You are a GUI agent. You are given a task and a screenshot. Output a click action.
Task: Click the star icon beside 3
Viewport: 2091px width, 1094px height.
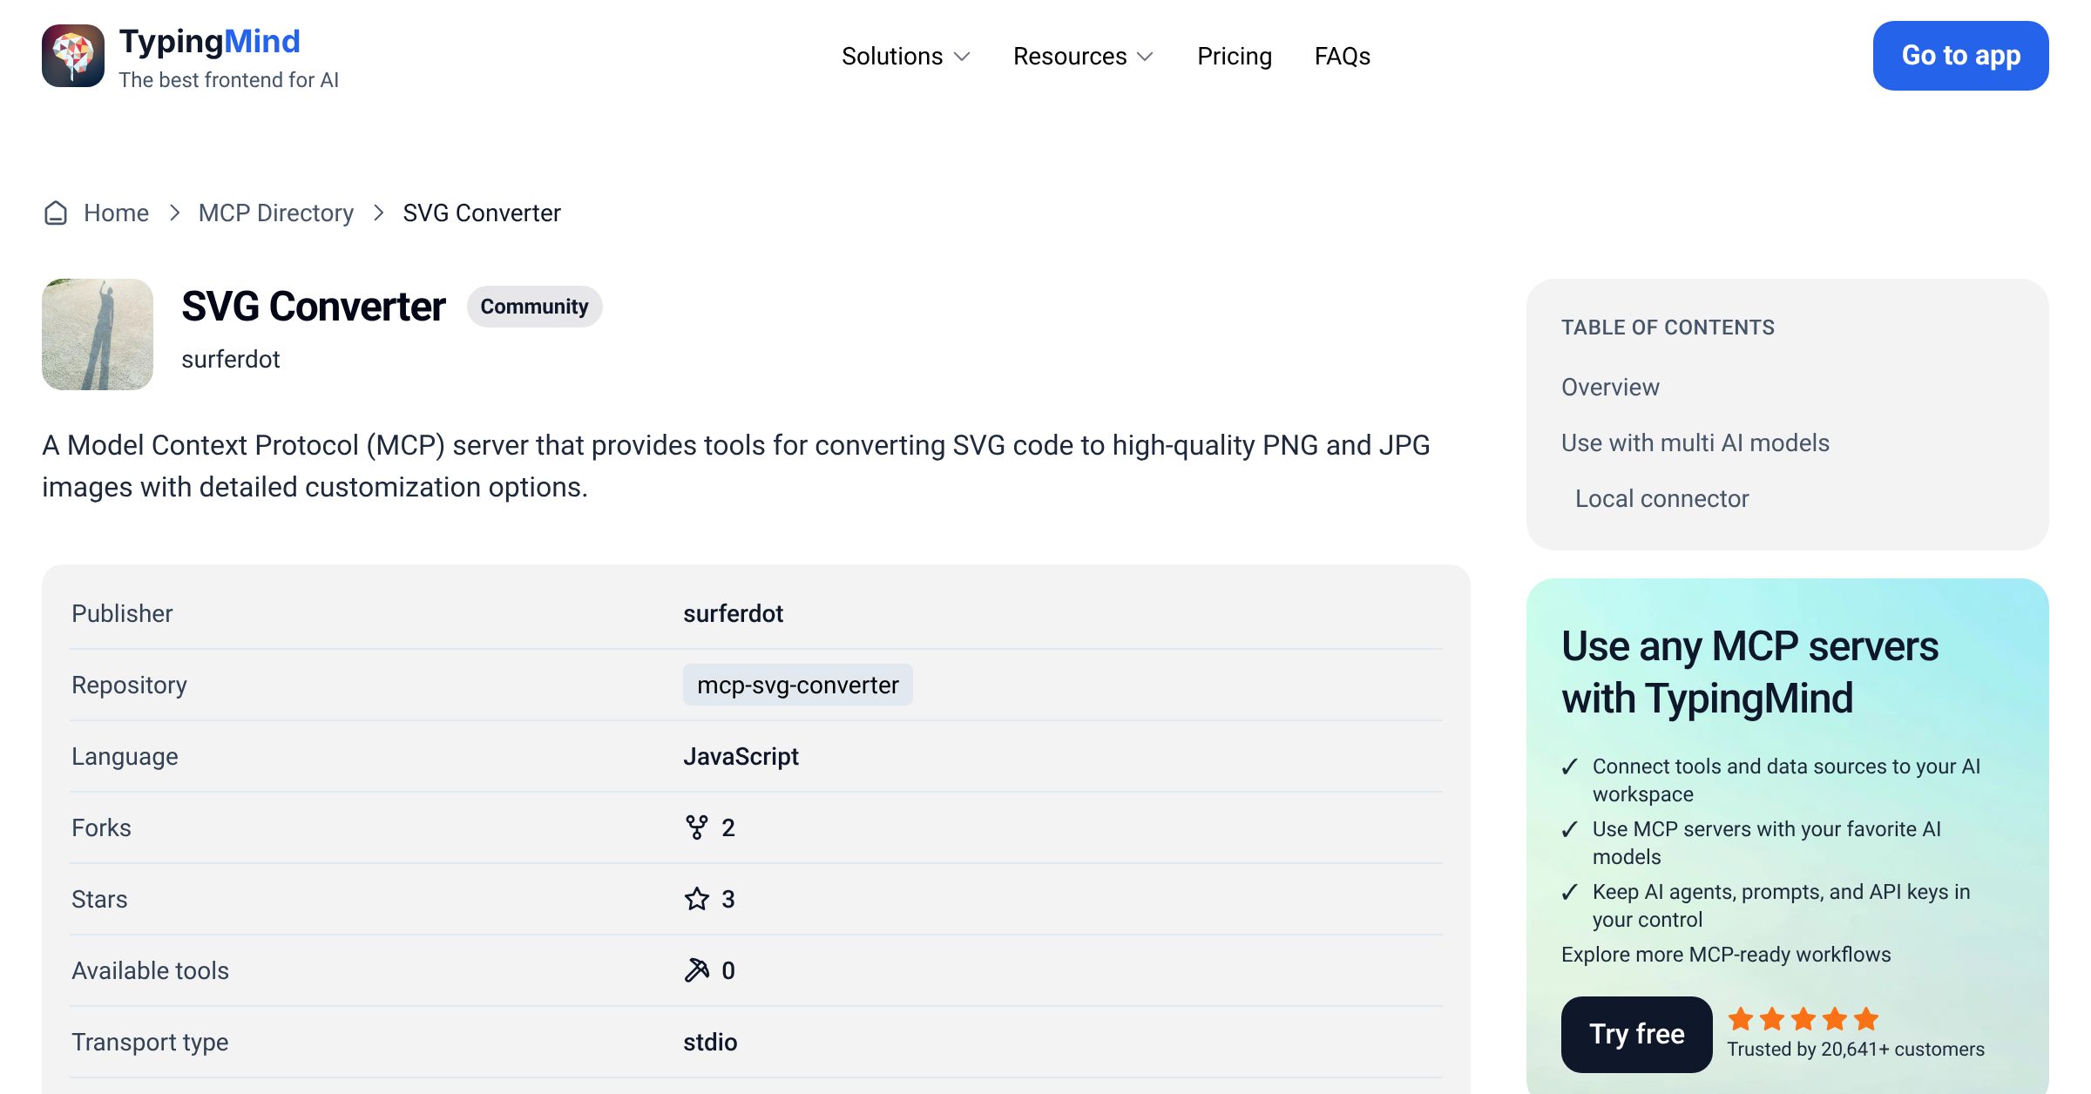[697, 899]
